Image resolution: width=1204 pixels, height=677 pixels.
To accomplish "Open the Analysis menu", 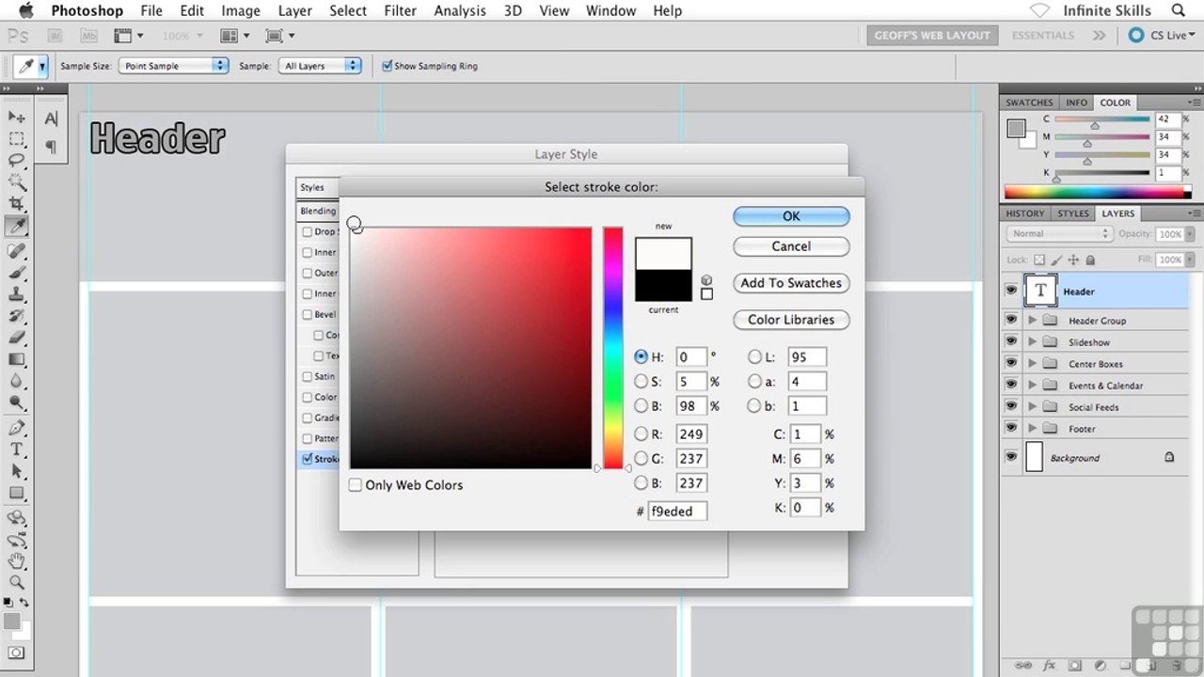I will (x=459, y=10).
